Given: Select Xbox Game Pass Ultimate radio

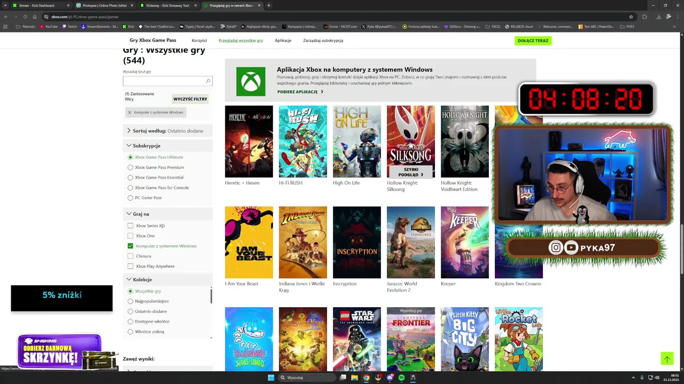Looking at the screenshot, I should click(130, 157).
